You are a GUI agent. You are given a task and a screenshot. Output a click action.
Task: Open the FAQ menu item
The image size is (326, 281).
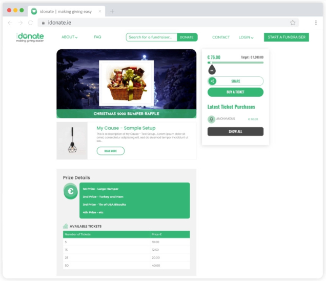97,37
